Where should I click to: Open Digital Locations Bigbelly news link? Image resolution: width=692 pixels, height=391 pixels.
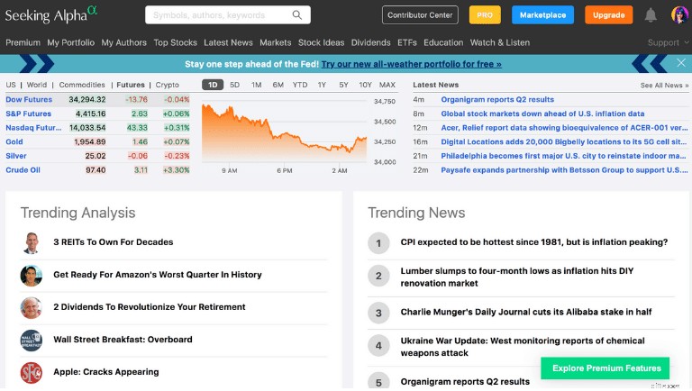click(563, 142)
